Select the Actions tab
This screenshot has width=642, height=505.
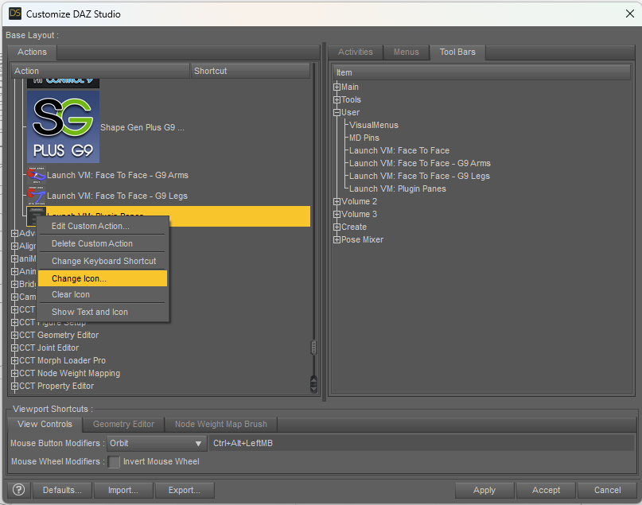[32, 52]
